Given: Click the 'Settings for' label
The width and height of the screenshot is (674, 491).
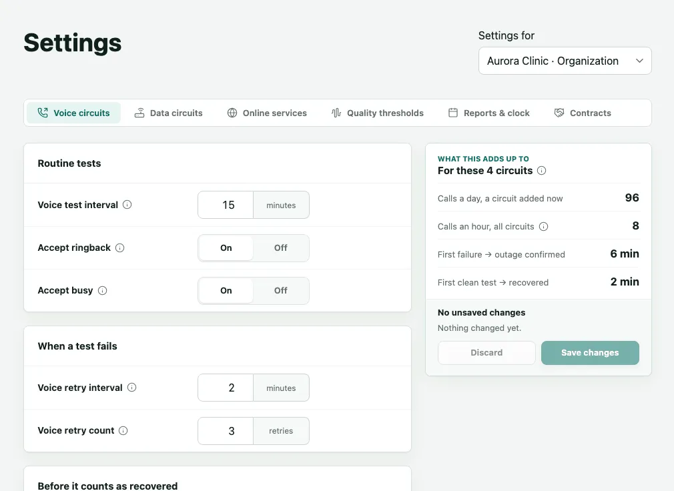Looking at the screenshot, I should tap(507, 35).
